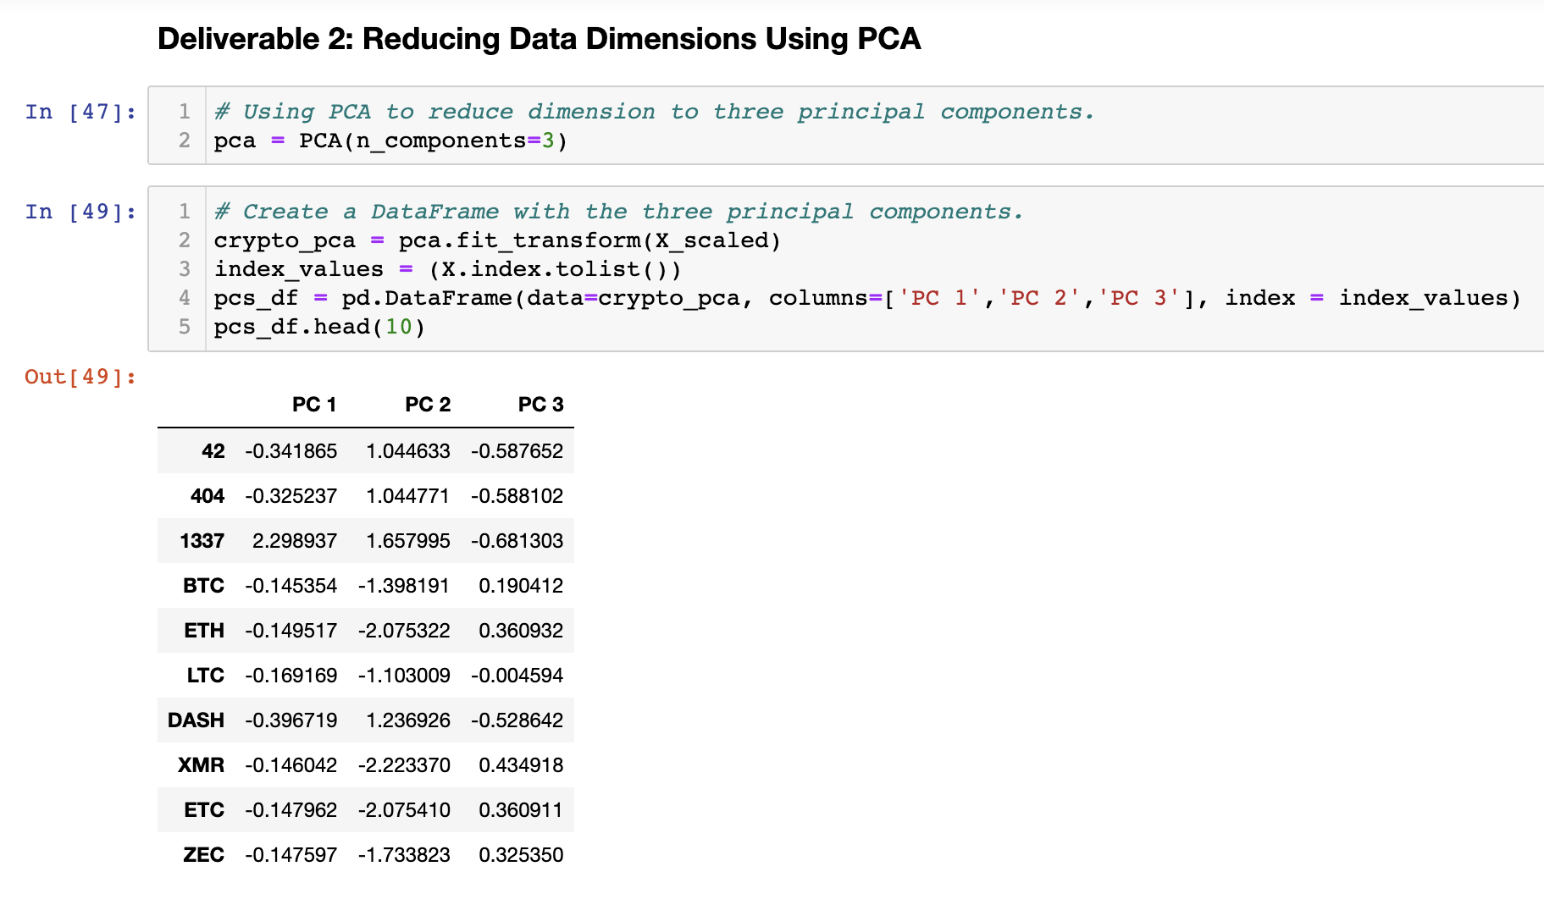The image size is (1544, 905).
Task: Click the PC 3 column header
Action: click(x=540, y=405)
